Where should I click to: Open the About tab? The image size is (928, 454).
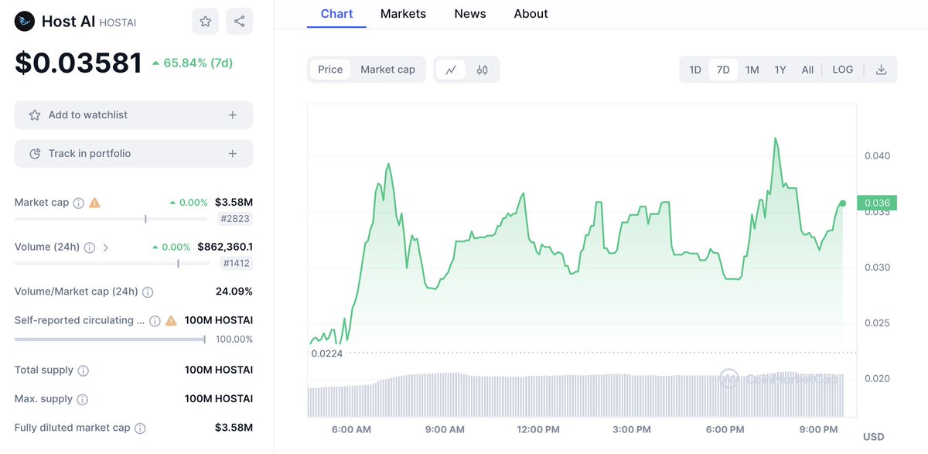531,14
